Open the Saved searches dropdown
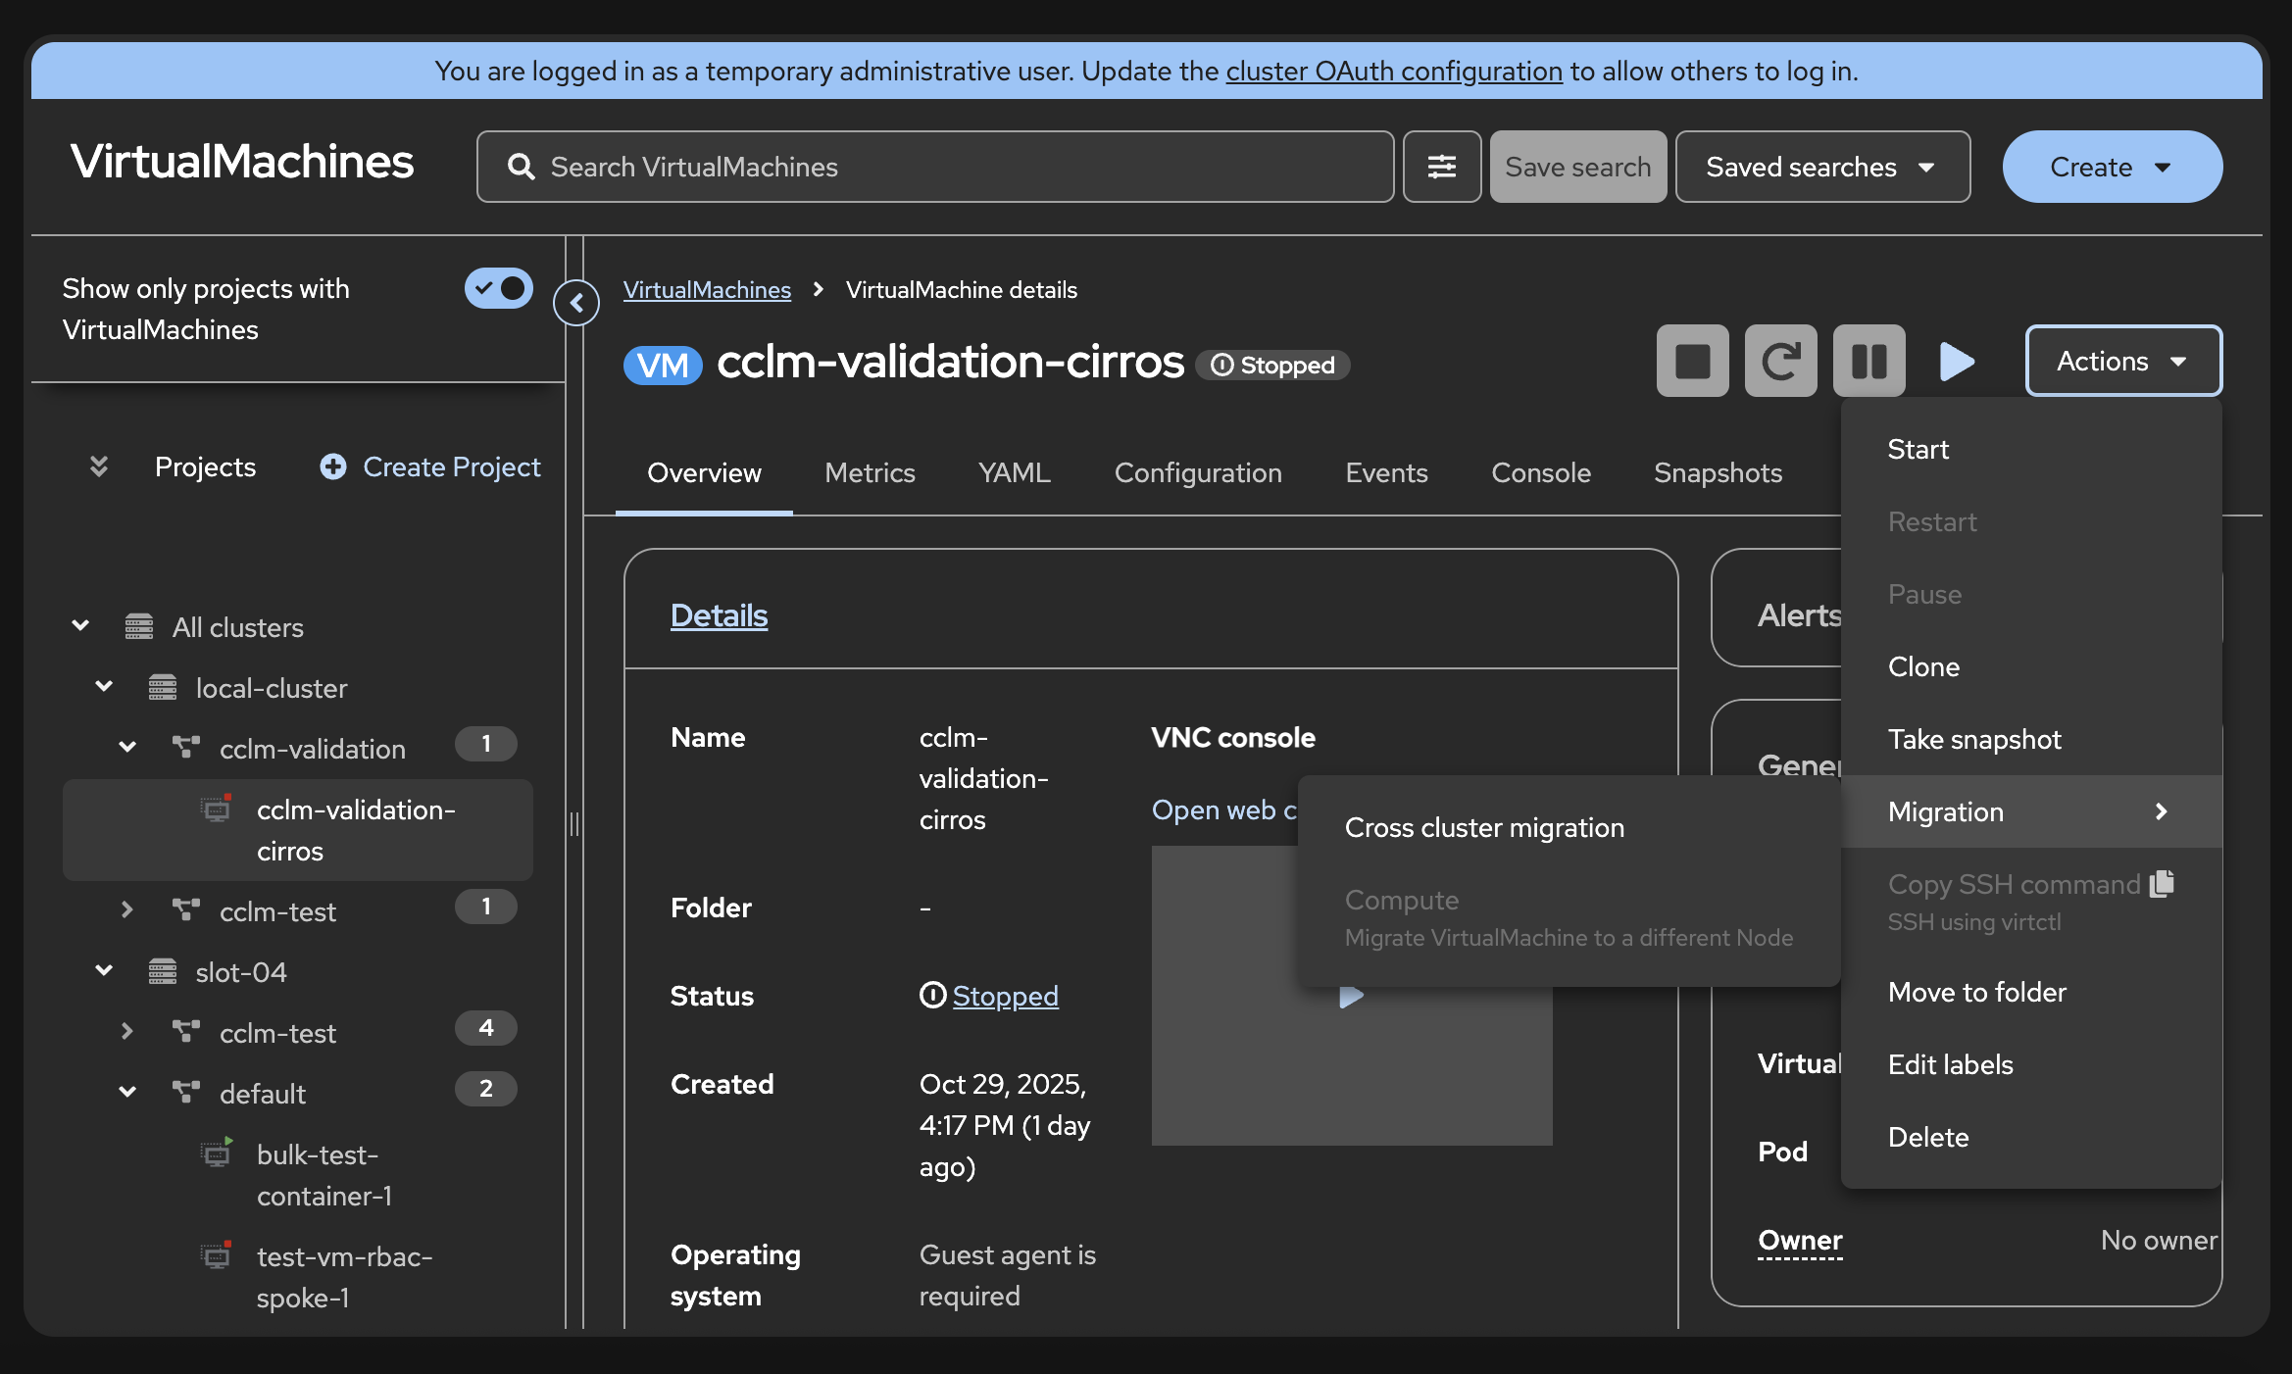Viewport: 2292px width, 1374px height. [1821, 167]
